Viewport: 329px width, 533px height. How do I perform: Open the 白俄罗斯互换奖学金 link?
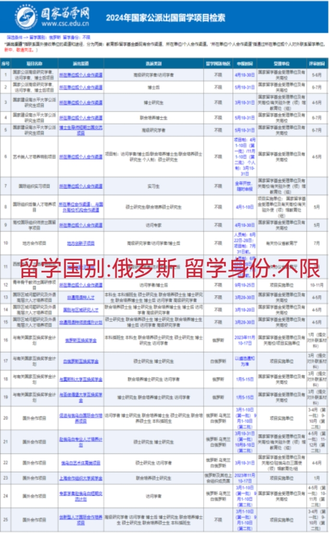[81, 361]
